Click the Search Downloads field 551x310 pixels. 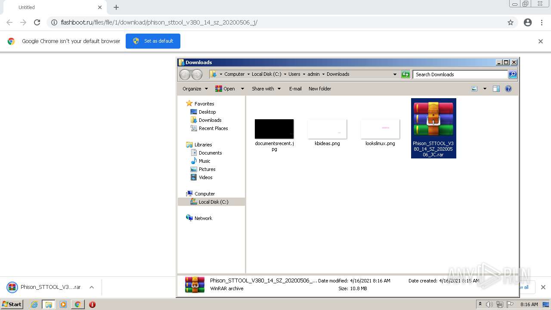(460, 74)
